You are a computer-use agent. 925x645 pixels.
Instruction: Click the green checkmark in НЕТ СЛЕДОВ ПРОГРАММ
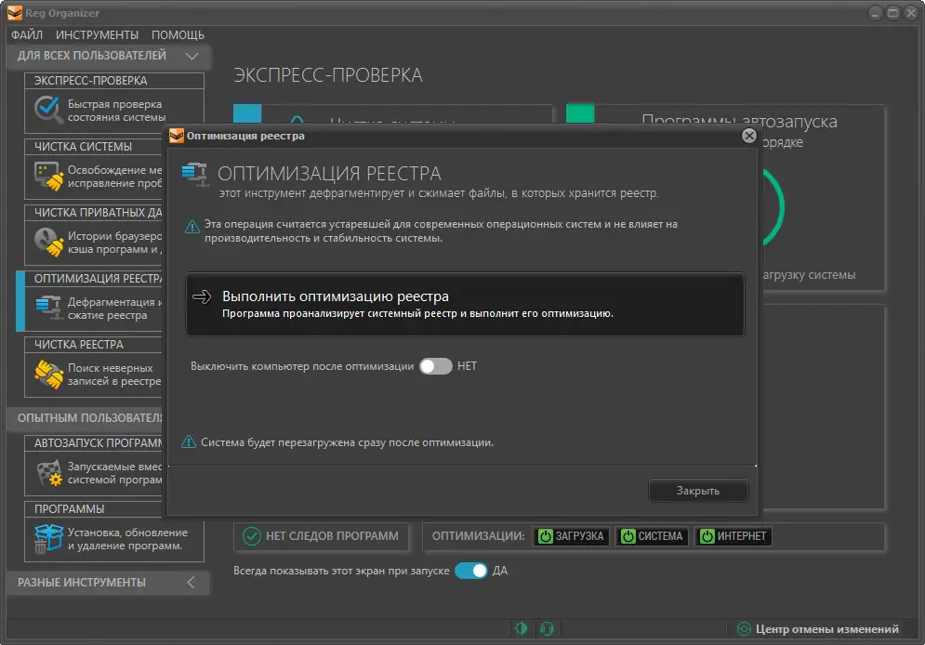point(252,536)
